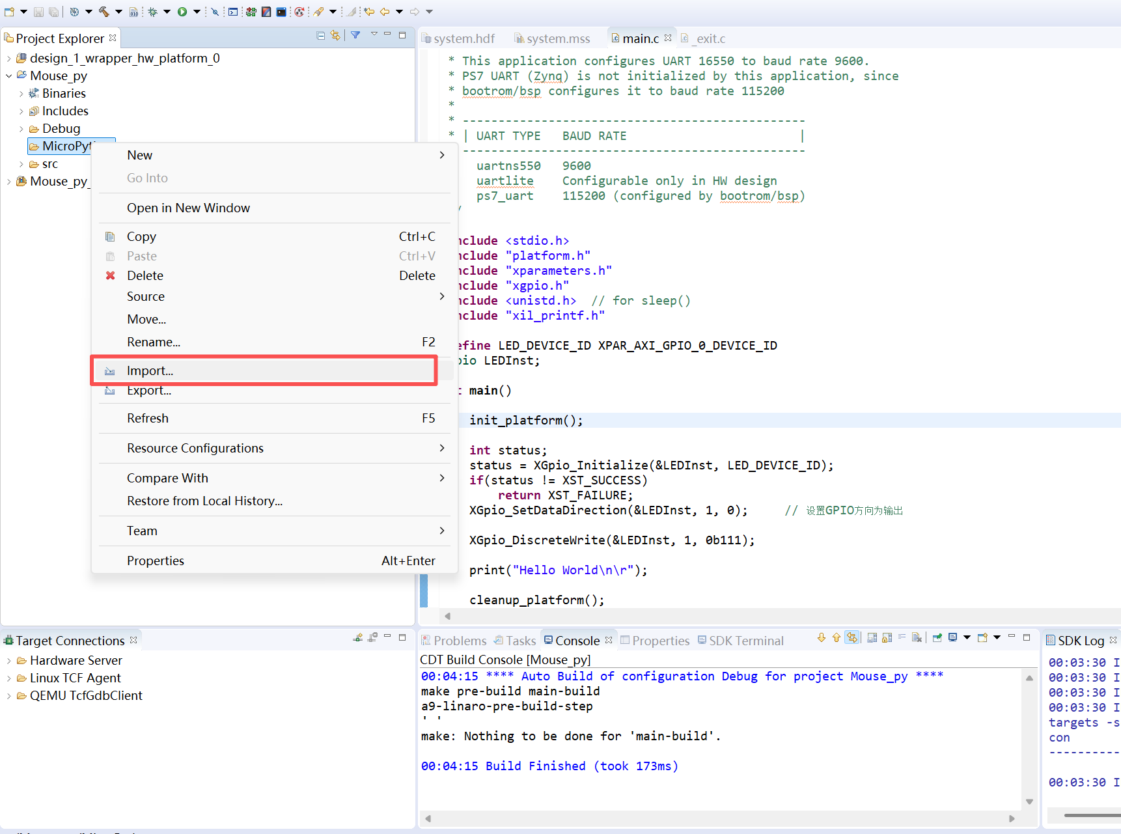Open the Project Explorer filter icon

pos(355,35)
